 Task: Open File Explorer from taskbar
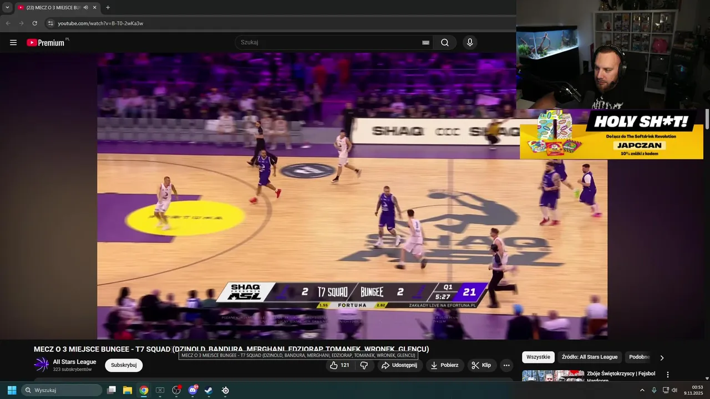[128, 390]
